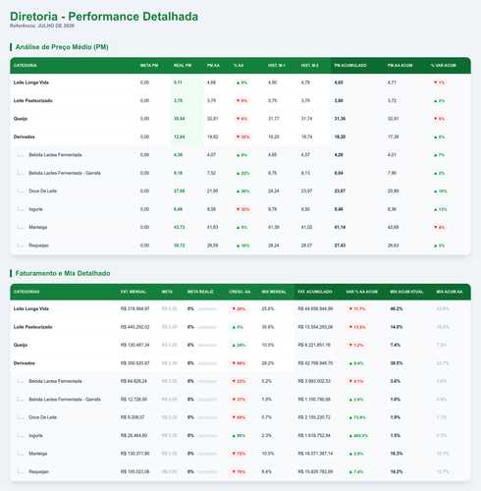Click the Meta Realiz. progress bar for Leite Longa Vida
The image size is (481, 491).
click(x=207, y=309)
